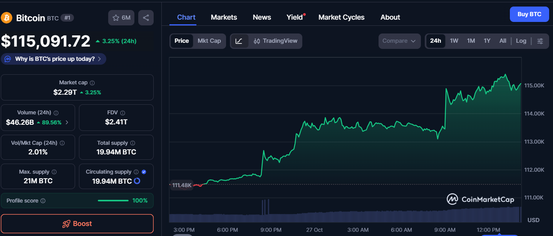Click the Bitcoin orange logo icon

(7, 18)
